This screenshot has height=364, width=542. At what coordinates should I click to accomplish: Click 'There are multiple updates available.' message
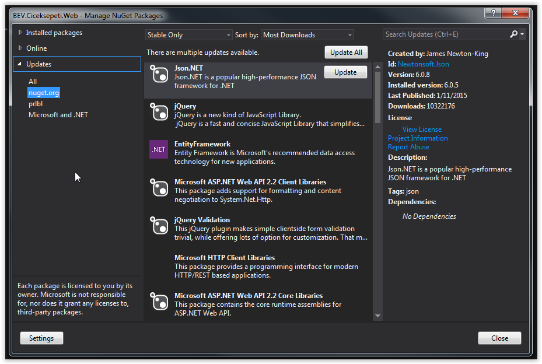(x=202, y=52)
